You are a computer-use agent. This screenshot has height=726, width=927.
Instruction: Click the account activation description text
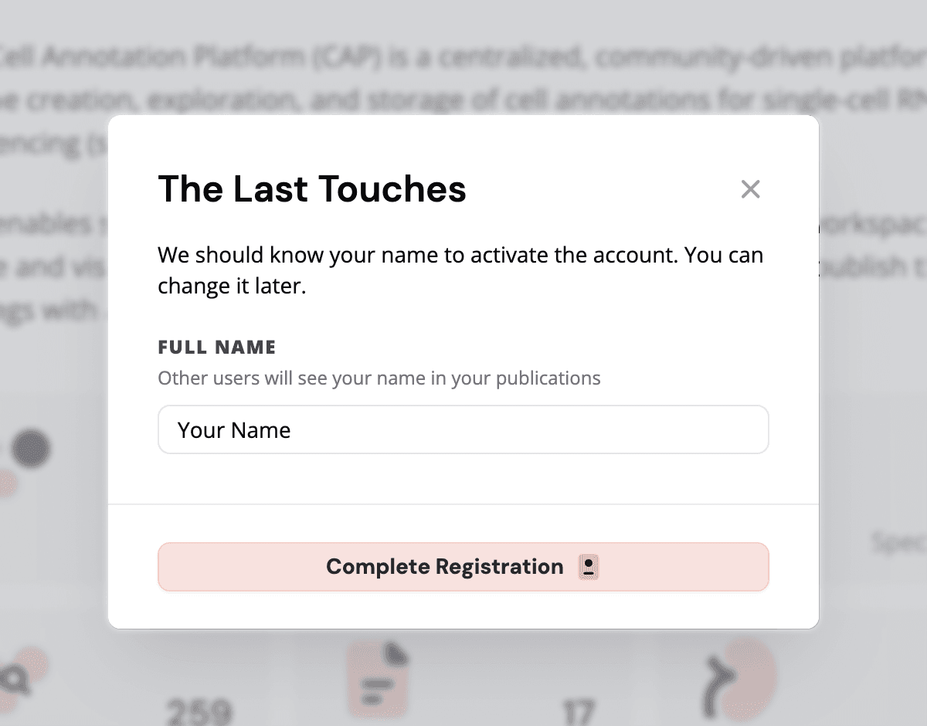pyautogui.click(x=460, y=270)
